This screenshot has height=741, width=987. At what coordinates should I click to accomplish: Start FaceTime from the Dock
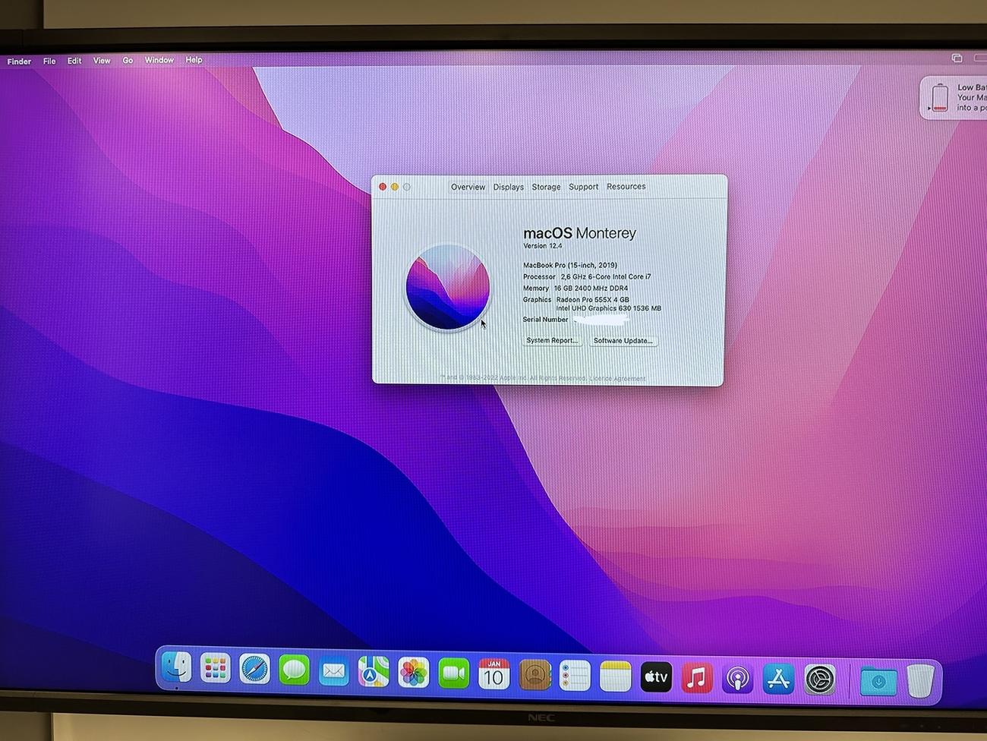pos(454,673)
